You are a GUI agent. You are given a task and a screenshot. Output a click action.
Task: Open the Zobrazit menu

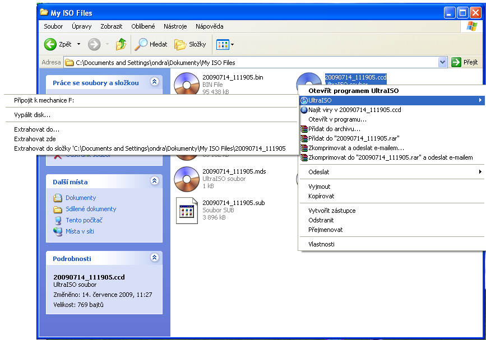(112, 26)
